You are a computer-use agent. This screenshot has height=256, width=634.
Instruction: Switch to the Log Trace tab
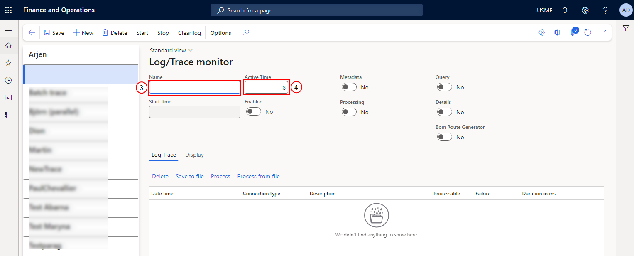tap(164, 155)
